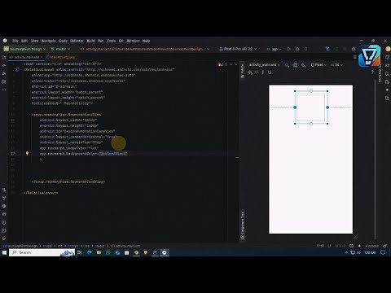Open the Code menu
The width and height of the screenshot is (391, 293).
click(x=63, y=41)
